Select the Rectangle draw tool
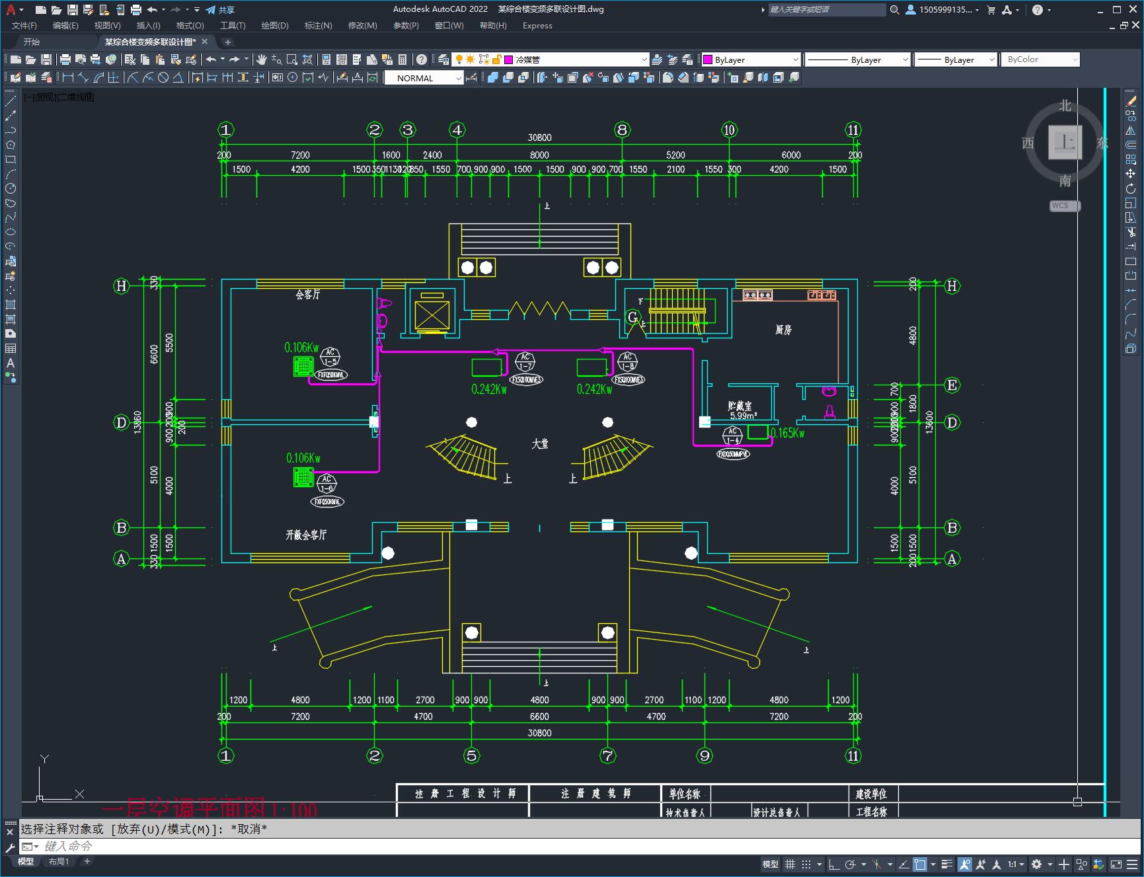Viewport: 1144px width, 877px height. [11, 159]
